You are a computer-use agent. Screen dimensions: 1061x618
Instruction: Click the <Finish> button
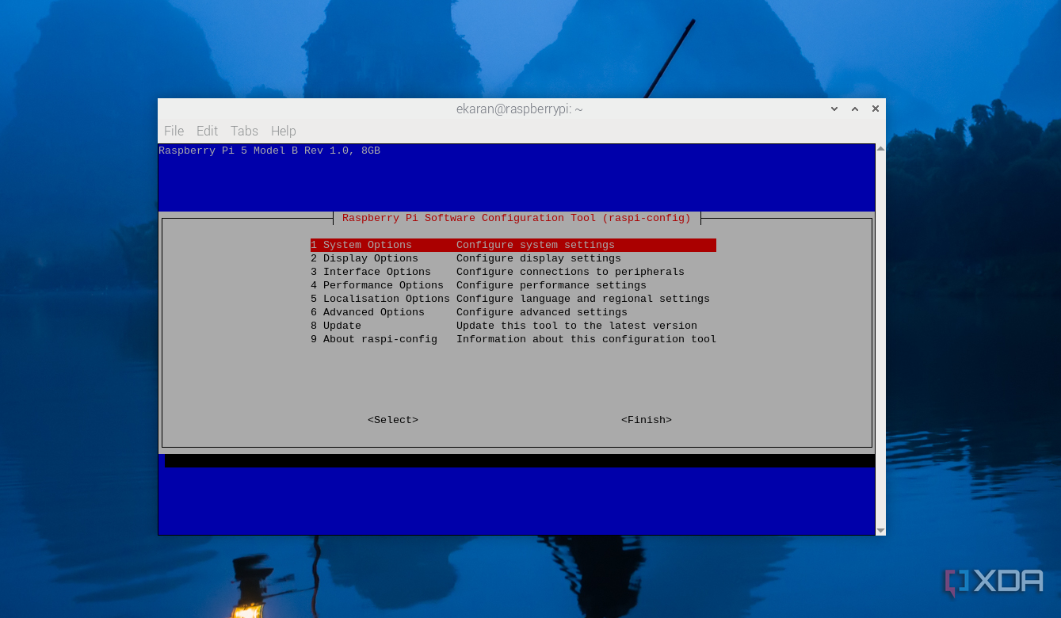click(x=647, y=420)
